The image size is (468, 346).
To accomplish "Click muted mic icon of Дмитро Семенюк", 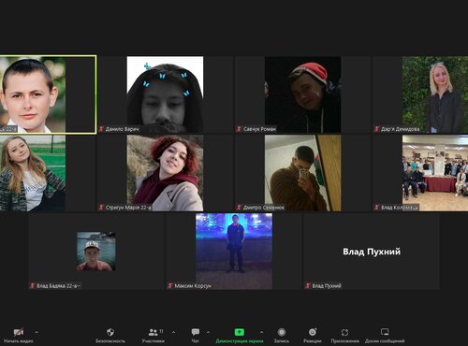I will (x=240, y=207).
